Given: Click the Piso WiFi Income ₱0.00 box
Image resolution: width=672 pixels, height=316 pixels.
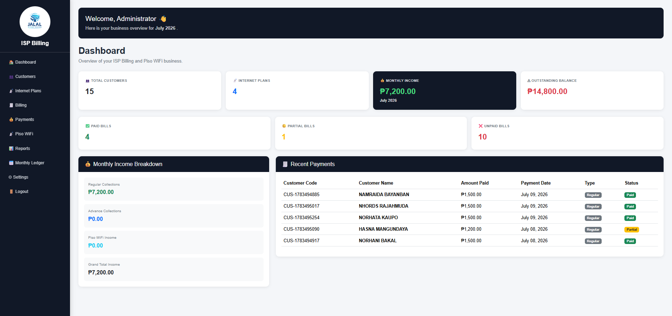Looking at the screenshot, I should click(x=174, y=242).
